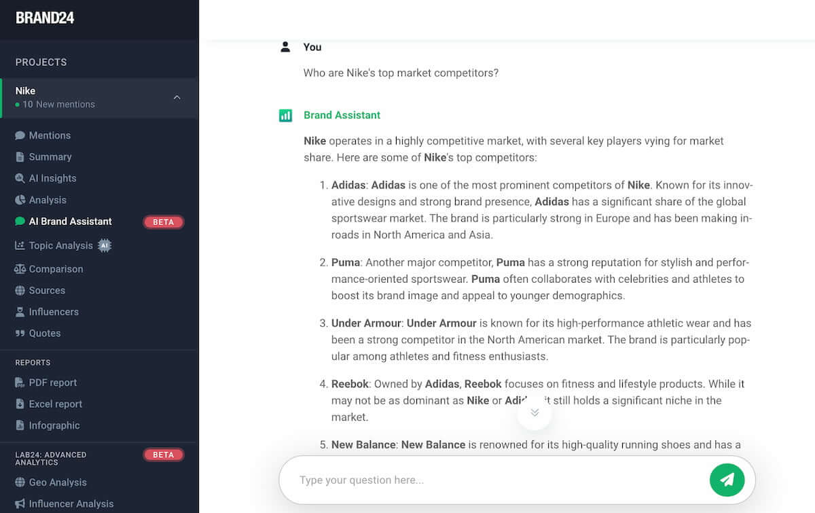This screenshot has height=513, width=815.
Task: Open AI Insights
Action: [x=54, y=178]
